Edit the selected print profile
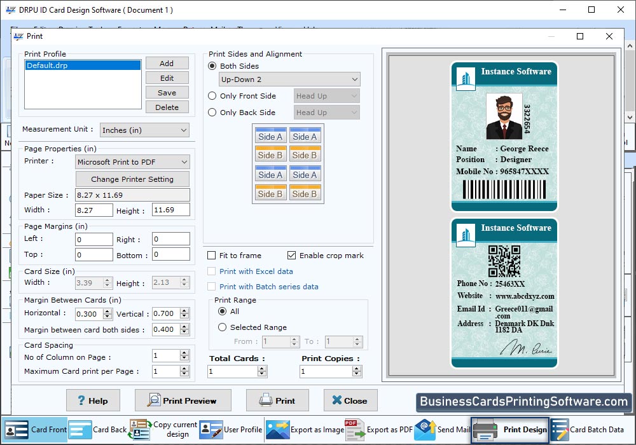 (167, 78)
